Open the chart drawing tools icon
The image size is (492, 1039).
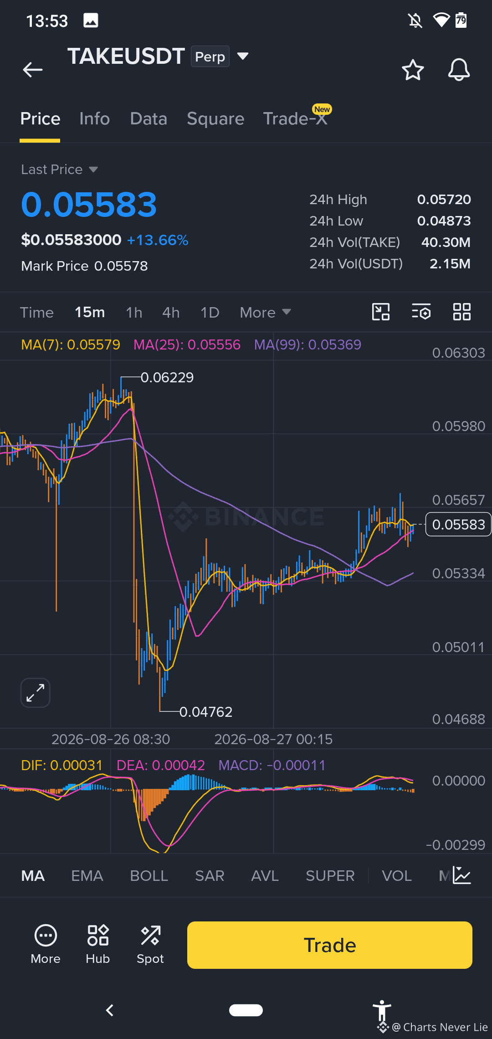381,312
